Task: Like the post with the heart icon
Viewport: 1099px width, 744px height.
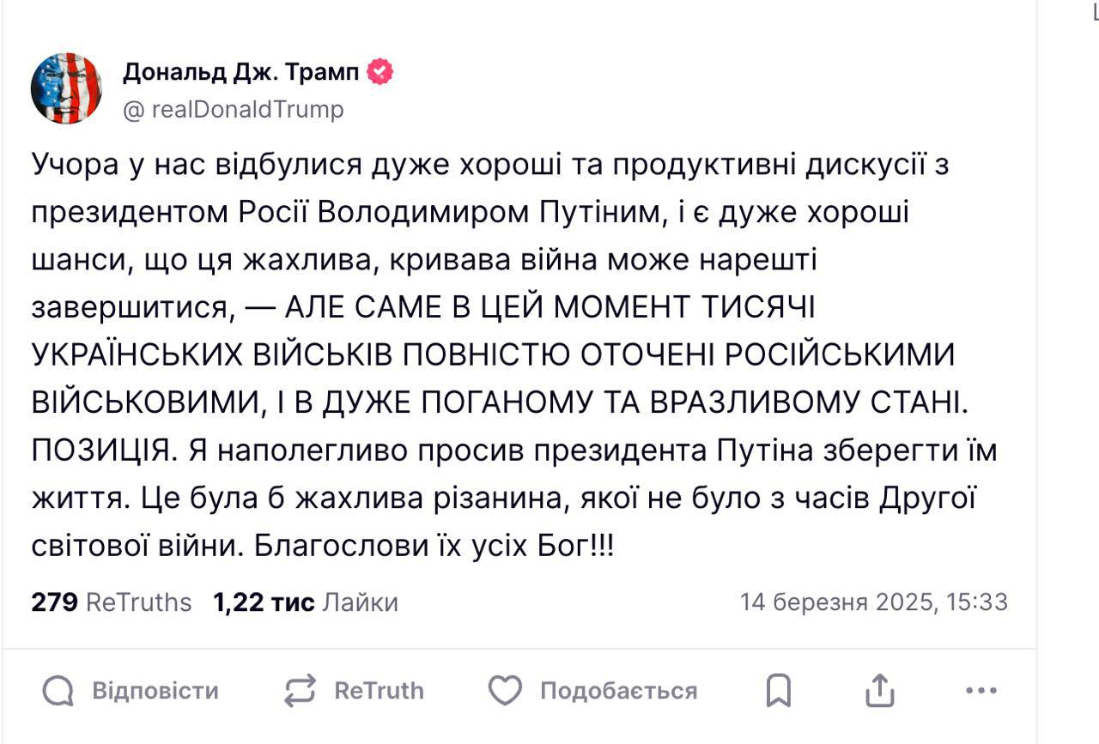Action: [505, 691]
